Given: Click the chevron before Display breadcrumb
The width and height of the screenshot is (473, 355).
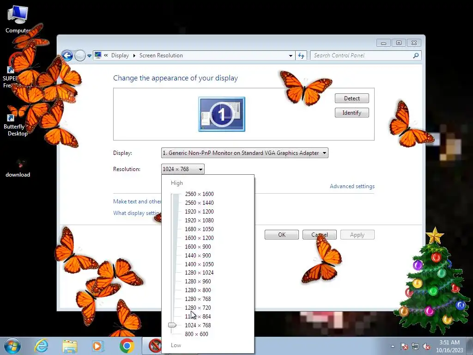Looking at the screenshot, I should tap(106, 55).
